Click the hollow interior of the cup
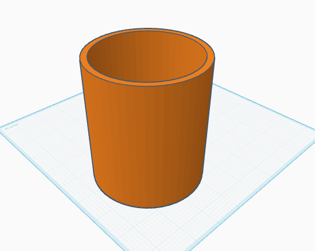Image resolution: width=315 pixels, height=251 pixels. (147, 56)
